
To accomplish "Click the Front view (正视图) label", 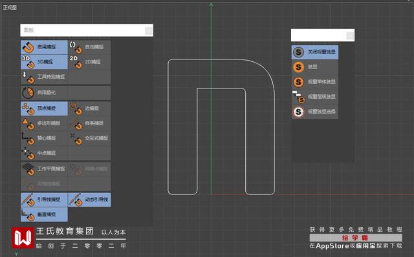I will (x=10, y=8).
